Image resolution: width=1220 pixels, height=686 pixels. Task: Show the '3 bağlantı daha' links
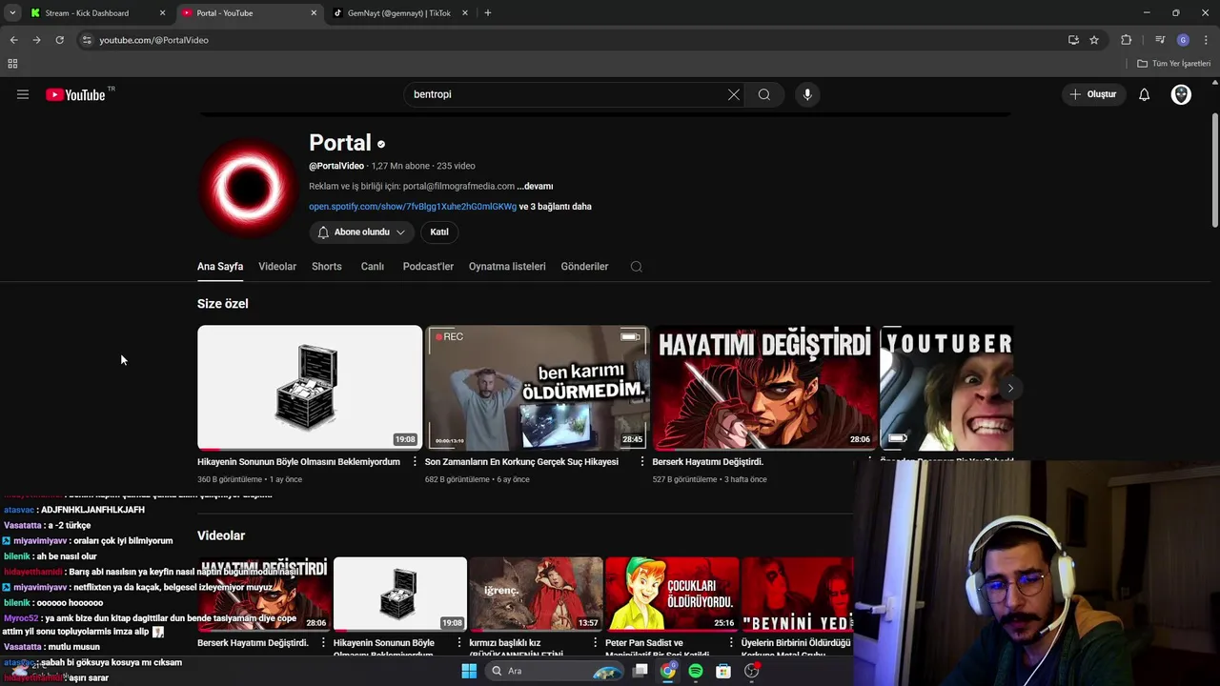pyautogui.click(x=555, y=207)
